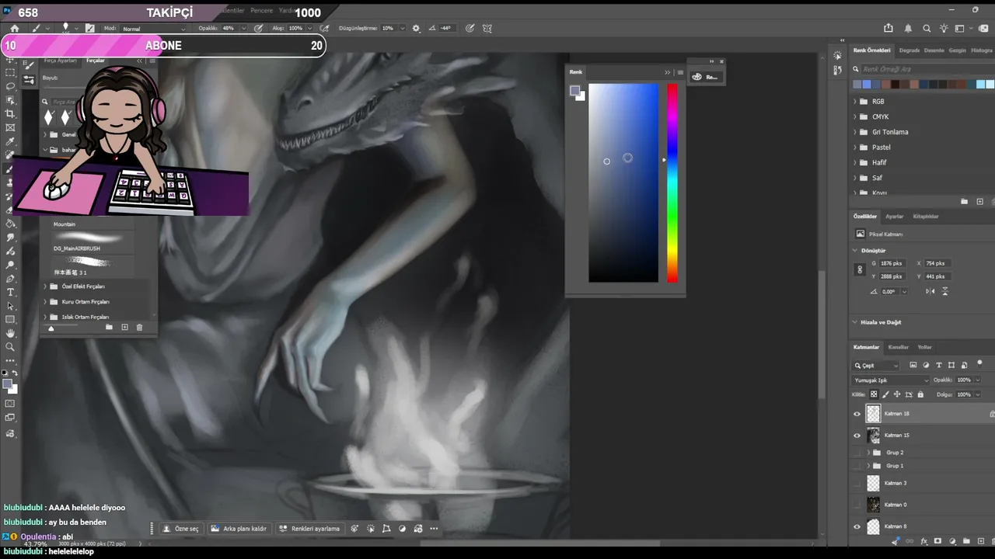Create new swatch in Renk Örnekleri panel

(x=979, y=202)
